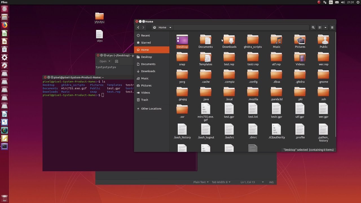This screenshot has width=361, height=203.
Task: Click the network indicator in top bar
Action: pyautogui.click(x=325, y=2)
